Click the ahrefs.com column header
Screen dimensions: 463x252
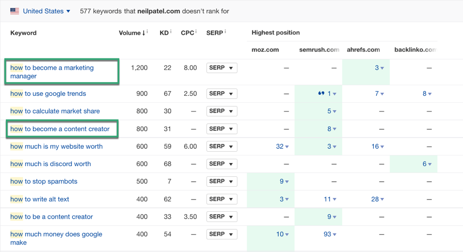click(x=363, y=50)
